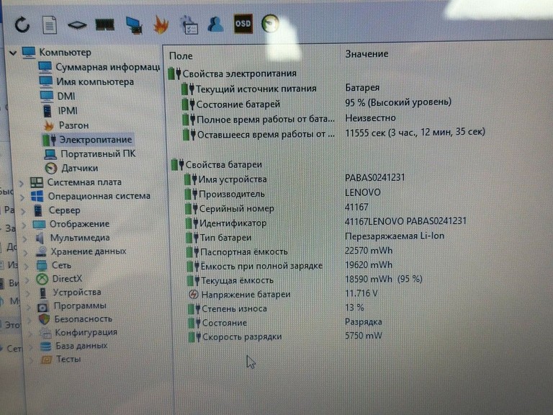Select the Свойства батареи group row

point(217,164)
